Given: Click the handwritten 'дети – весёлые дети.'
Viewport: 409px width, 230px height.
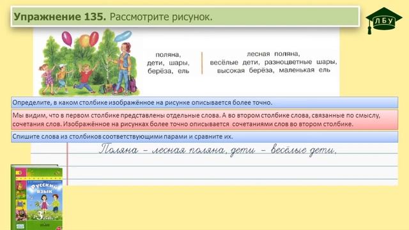Looking at the screenshot, I should tap(283, 150).
